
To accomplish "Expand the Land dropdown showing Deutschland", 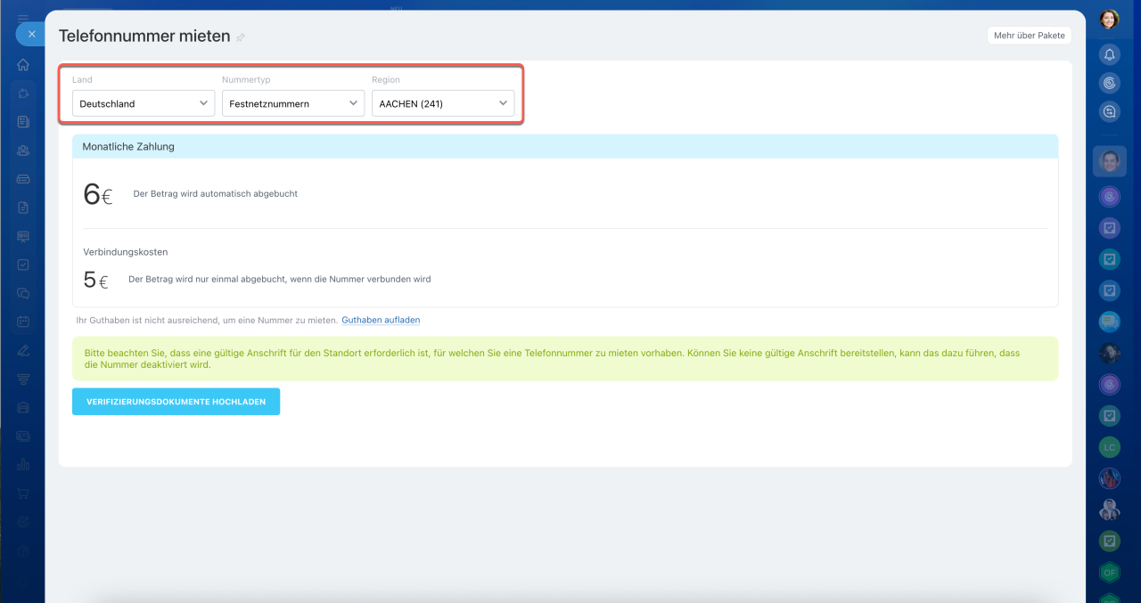I will (x=143, y=103).
